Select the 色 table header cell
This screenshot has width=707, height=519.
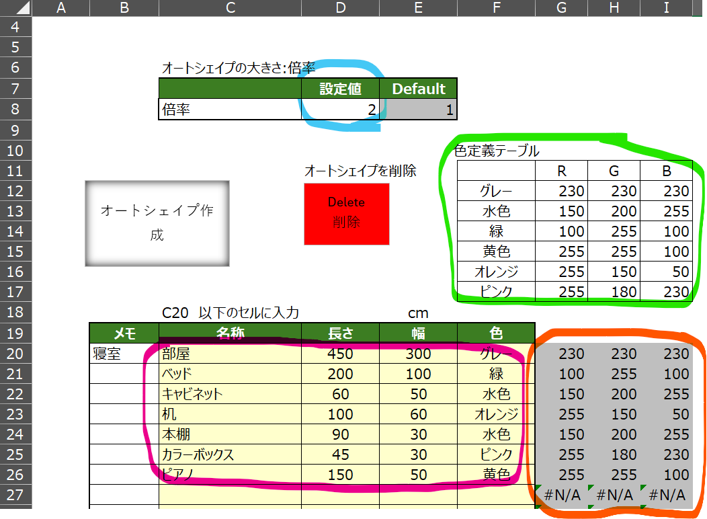point(496,333)
